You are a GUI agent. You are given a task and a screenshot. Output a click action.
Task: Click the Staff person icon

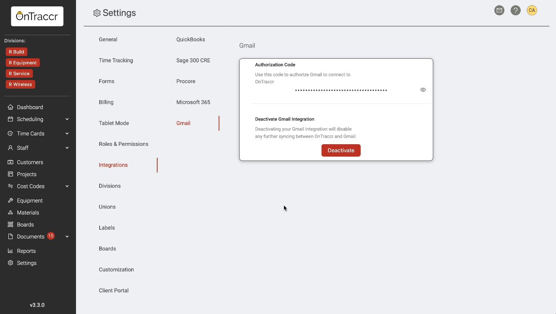point(11,148)
